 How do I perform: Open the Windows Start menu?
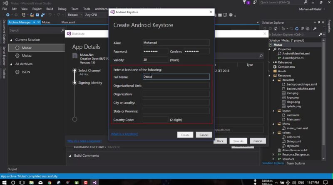(x=4, y=183)
